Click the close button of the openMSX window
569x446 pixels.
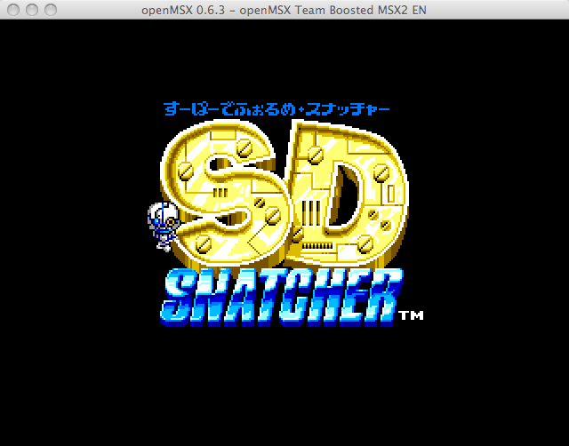pyautogui.click(x=13, y=10)
